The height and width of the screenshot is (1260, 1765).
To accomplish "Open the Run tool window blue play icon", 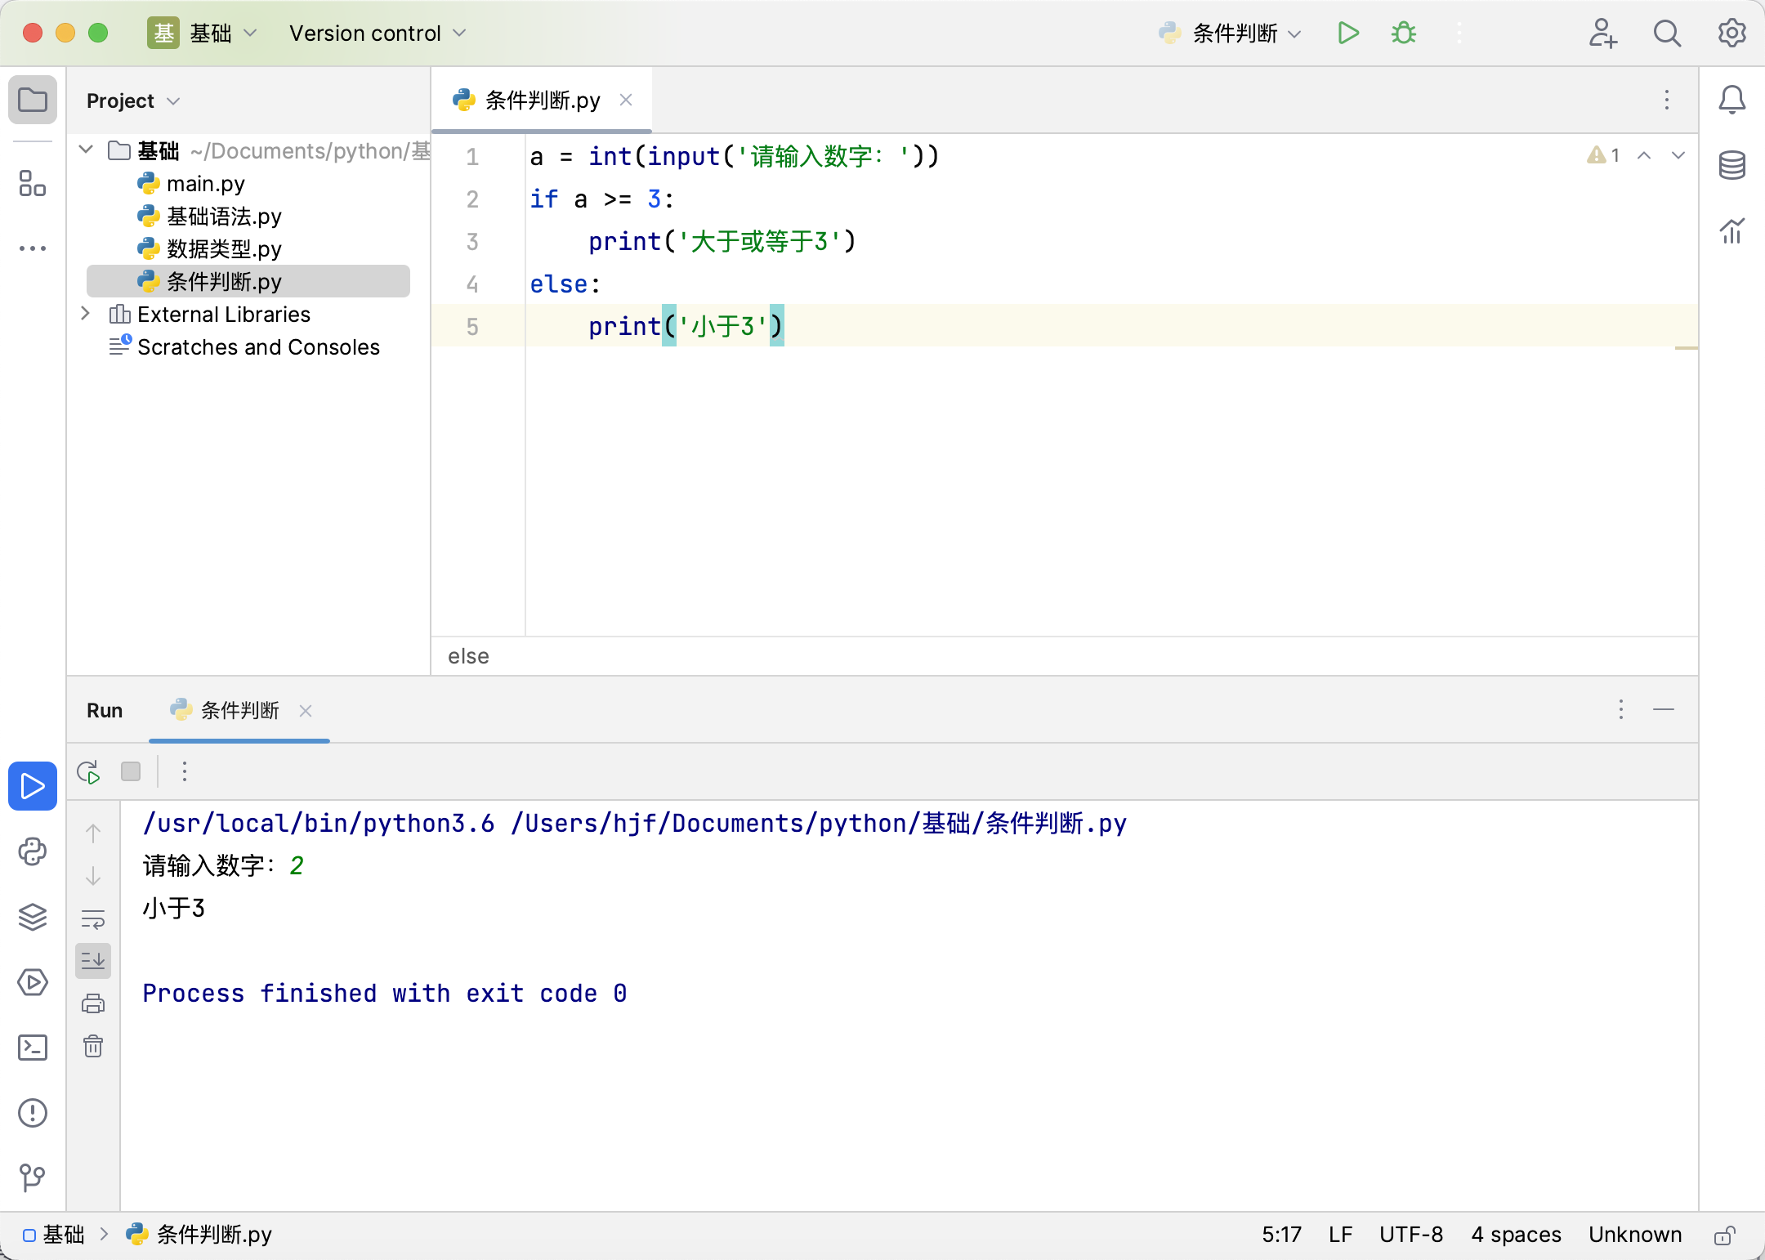I will [x=33, y=786].
